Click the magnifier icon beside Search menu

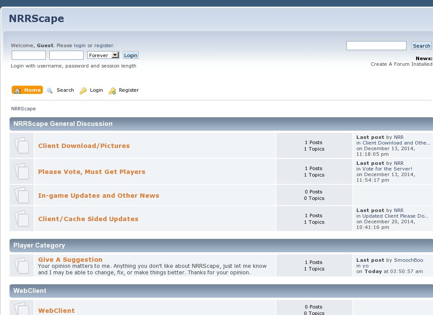coord(50,90)
